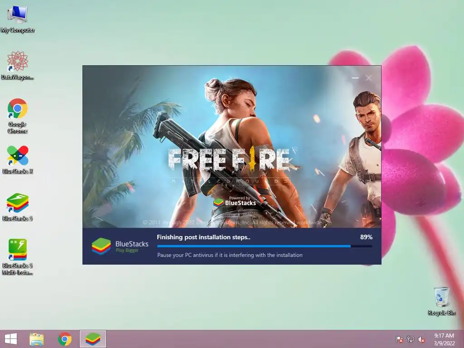Select the BlueStacks 5 desktop shortcut
Screen dimensions: 464x348
click(18, 207)
